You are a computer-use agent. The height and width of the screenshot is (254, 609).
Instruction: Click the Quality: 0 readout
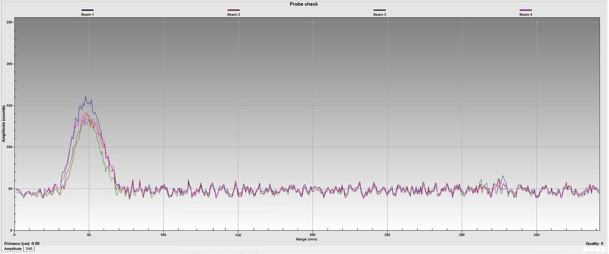pyautogui.click(x=594, y=244)
